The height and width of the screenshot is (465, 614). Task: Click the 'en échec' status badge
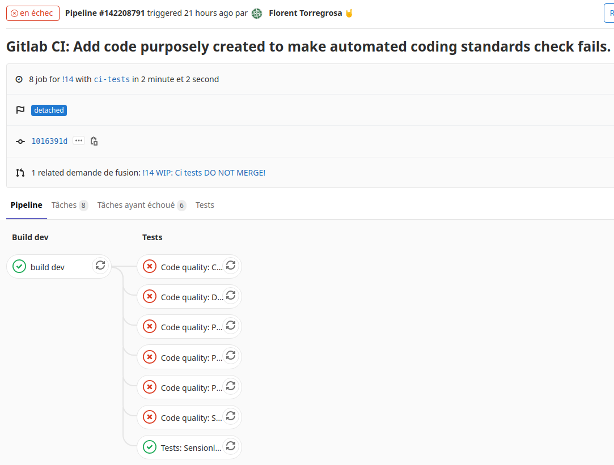click(x=33, y=13)
